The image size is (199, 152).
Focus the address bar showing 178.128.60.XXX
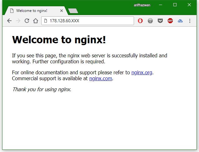pos(87,21)
